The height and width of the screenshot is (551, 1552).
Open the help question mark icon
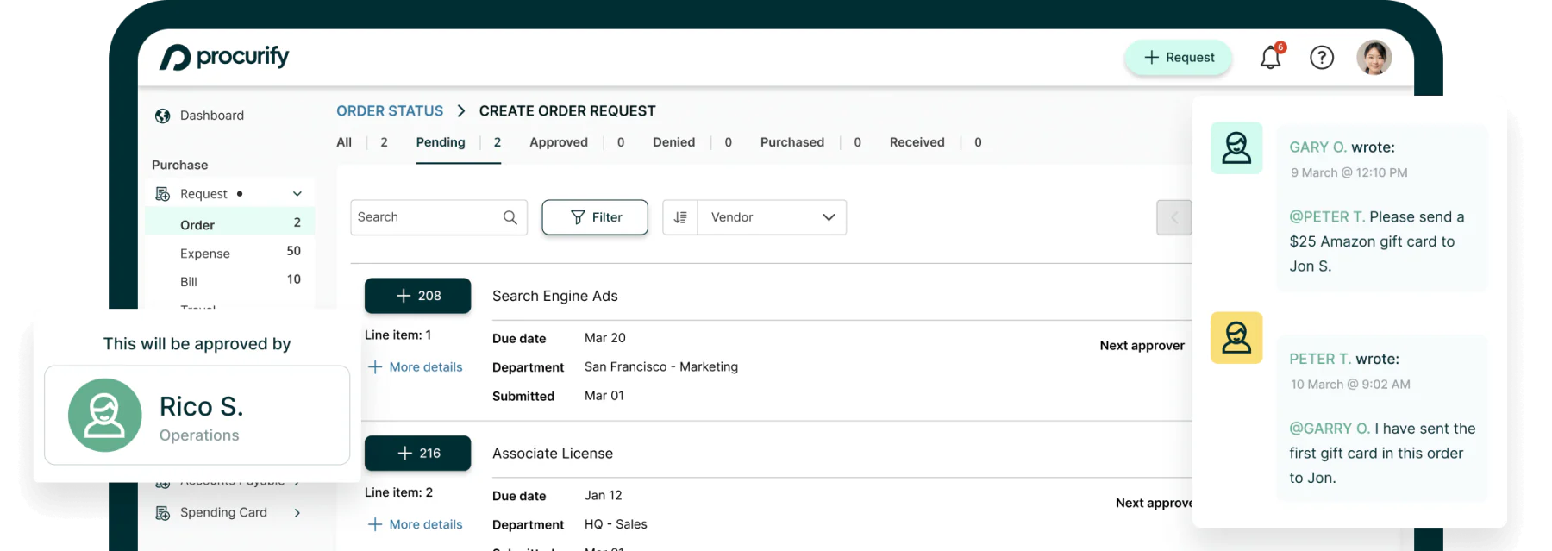tap(1322, 57)
